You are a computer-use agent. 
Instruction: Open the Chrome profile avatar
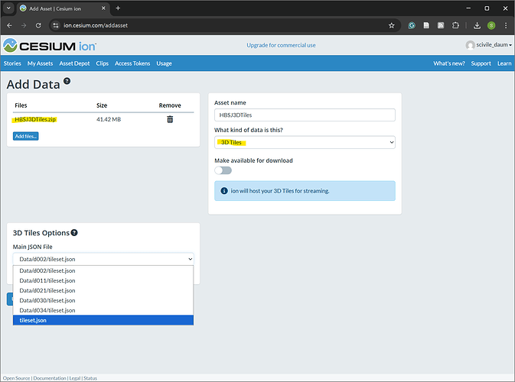pyautogui.click(x=491, y=25)
